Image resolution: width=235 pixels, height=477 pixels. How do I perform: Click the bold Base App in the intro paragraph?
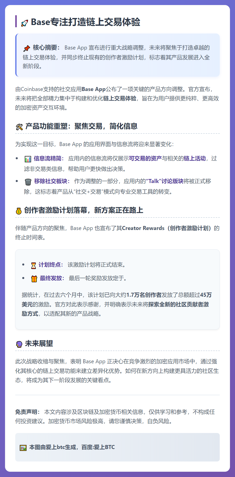(x=94, y=89)
